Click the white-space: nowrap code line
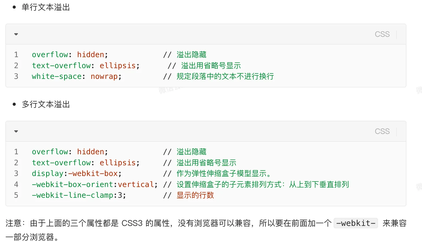The width and height of the screenshot is (422, 242). coord(153,76)
